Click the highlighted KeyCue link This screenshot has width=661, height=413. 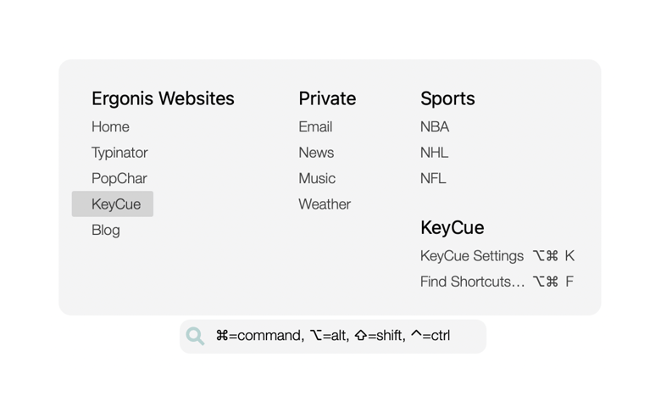coord(115,204)
